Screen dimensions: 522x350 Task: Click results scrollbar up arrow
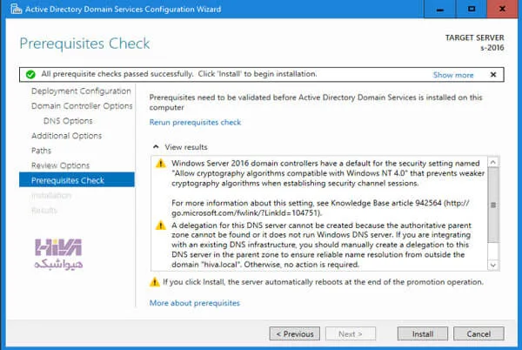click(x=493, y=162)
